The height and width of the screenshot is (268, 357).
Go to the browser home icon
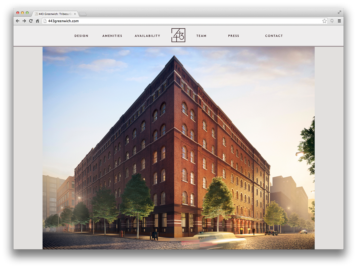[x=37, y=21]
